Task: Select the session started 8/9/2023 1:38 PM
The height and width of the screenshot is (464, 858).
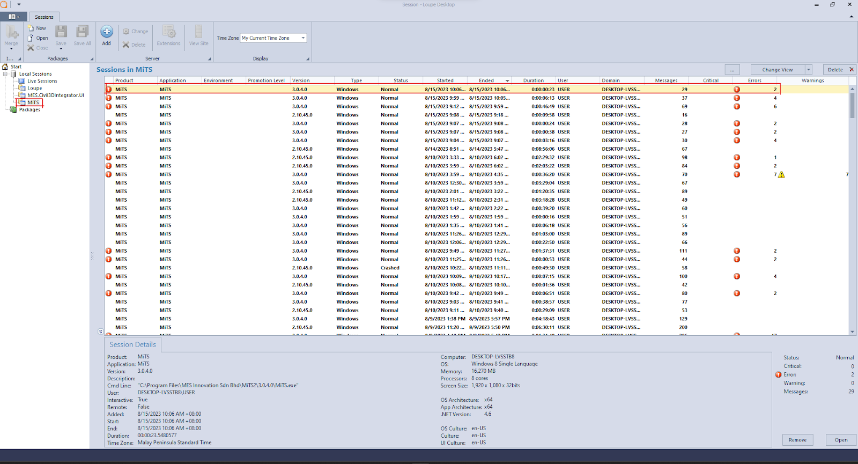Action: point(477,319)
